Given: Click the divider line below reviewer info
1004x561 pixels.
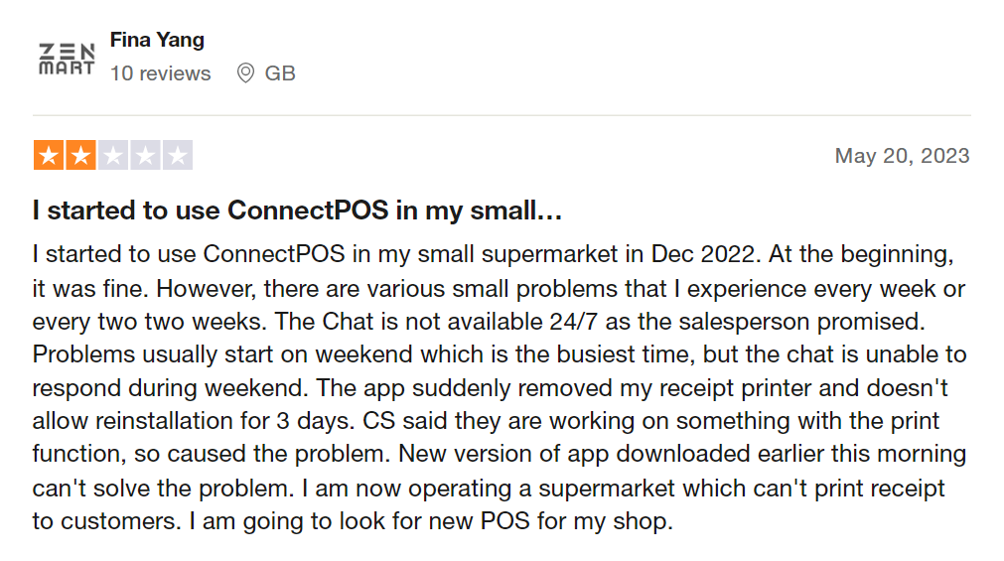Looking at the screenshot, I should coord(502,115).
